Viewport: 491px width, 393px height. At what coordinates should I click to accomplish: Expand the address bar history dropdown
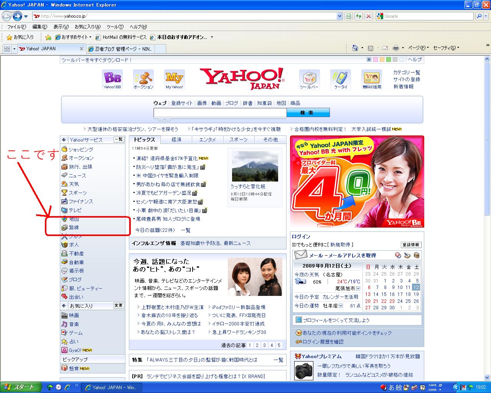point(339,16)
